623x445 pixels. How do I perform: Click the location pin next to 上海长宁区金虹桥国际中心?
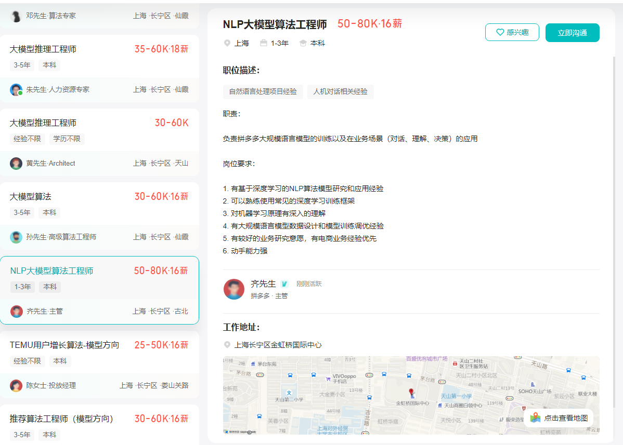tap(227, 345)
